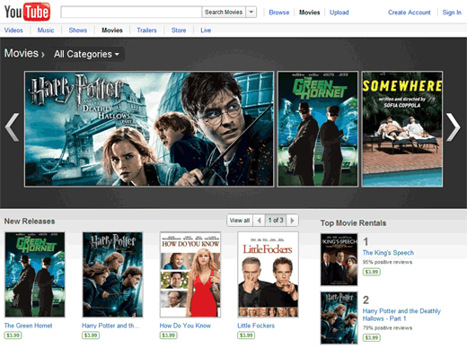Screen dimensions: 467x348
Task: Click the $3.99 price under How Do You Know
Action: 168,335
